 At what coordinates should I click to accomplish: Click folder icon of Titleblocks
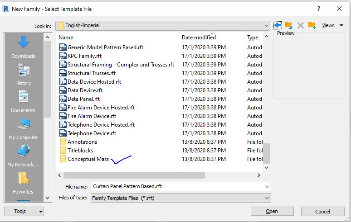63,151
